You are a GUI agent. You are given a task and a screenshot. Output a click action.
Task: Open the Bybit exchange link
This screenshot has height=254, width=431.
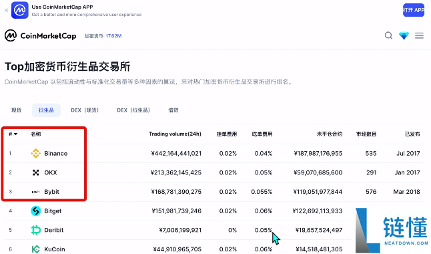[51, 192]
